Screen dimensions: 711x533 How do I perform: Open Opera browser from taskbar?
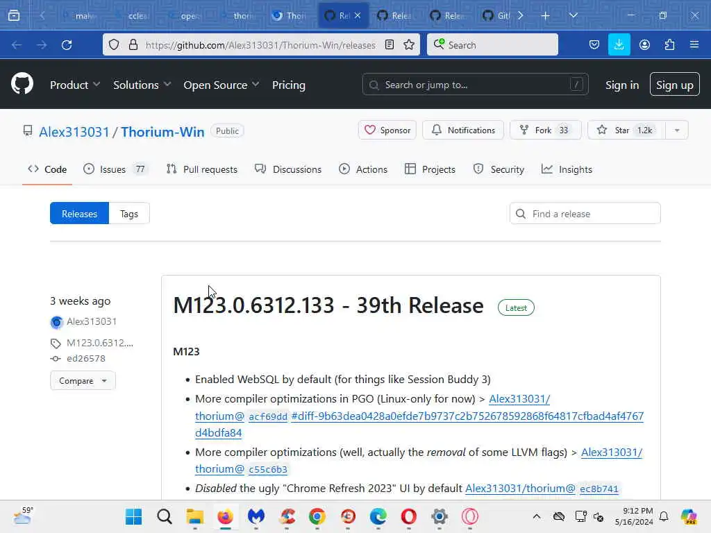coord(408,516)
